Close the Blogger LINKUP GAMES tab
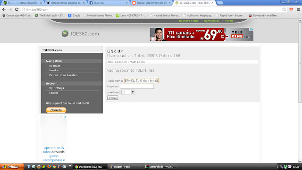302x170 pixels. (169, 3)
